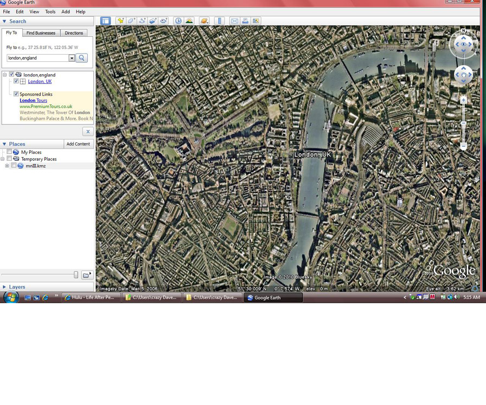The height and width of the screenshot is (405, 486).
Task: Click the Email envelope icon
Action: (234, 21)
